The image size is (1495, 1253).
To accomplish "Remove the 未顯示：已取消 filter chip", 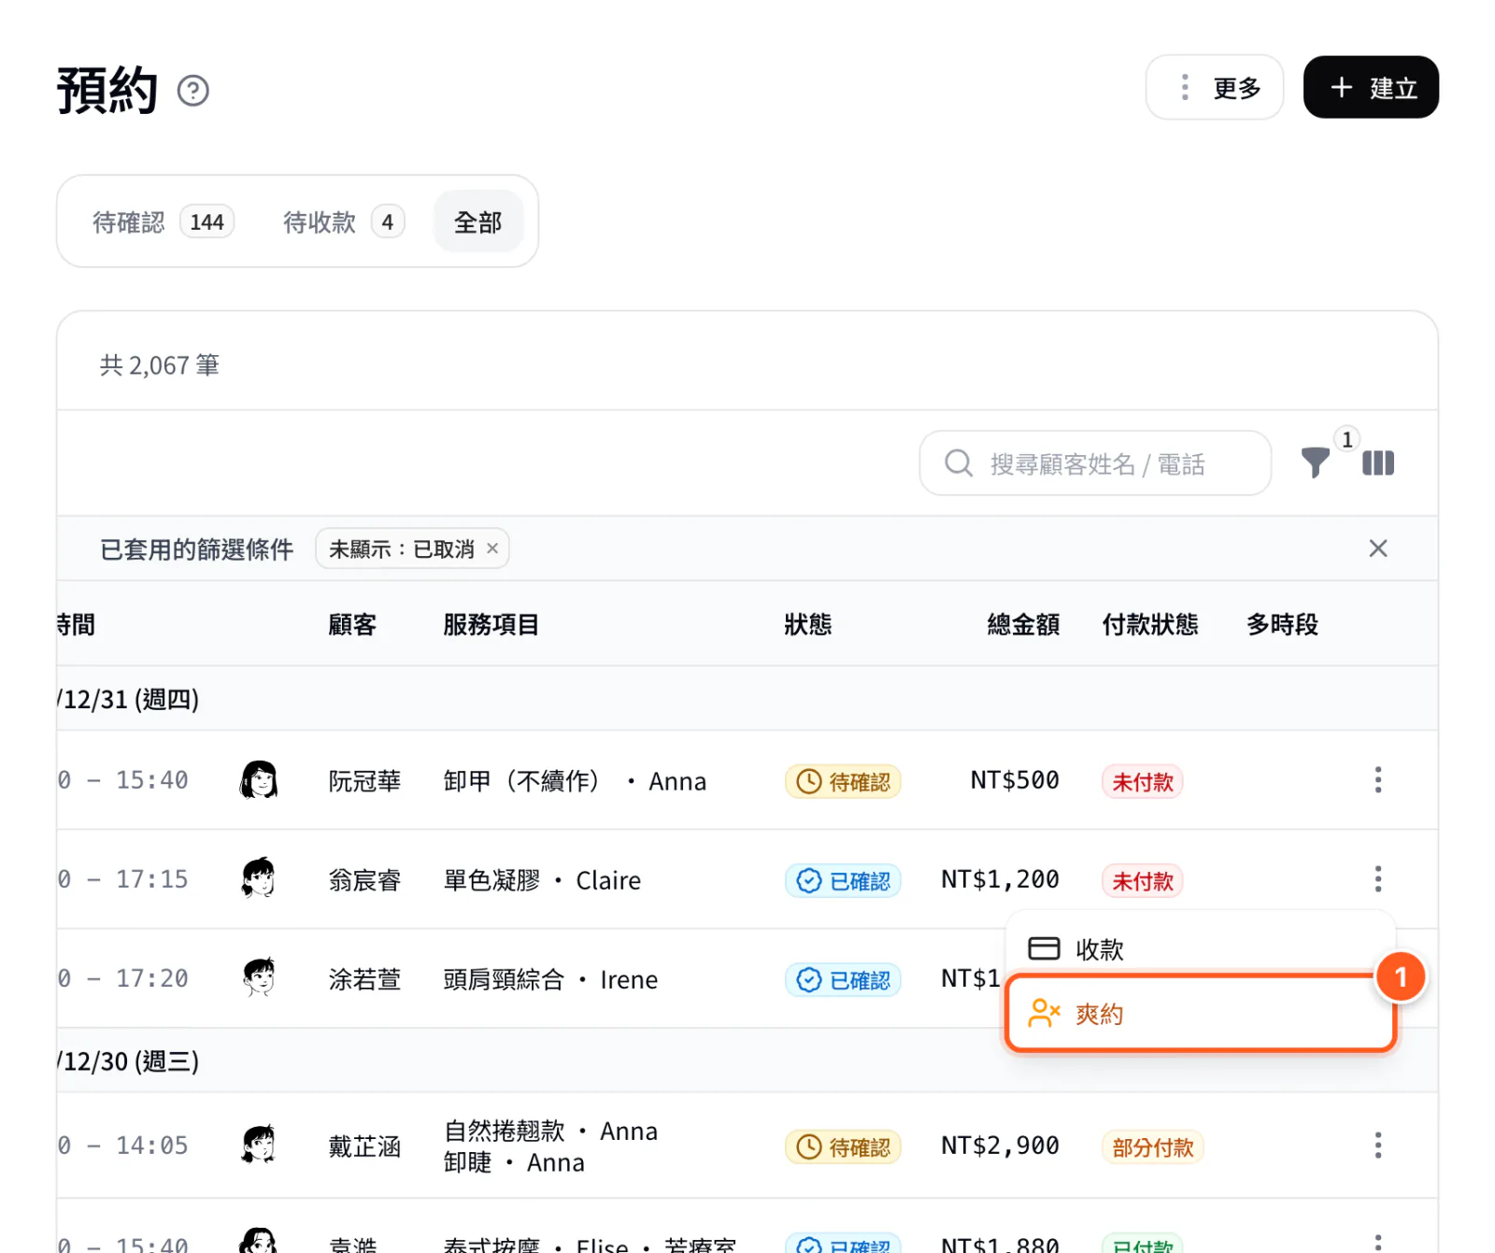I will click(492, 548).
